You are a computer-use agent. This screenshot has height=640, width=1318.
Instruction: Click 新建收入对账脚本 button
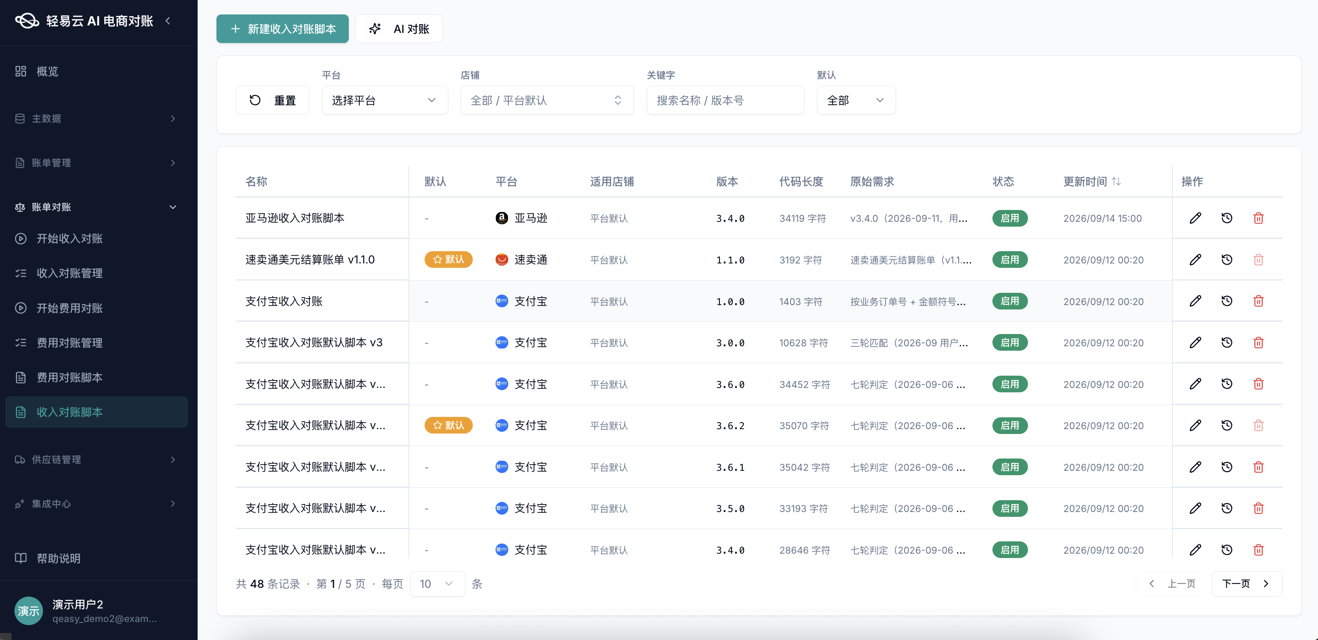click(283, 28)
